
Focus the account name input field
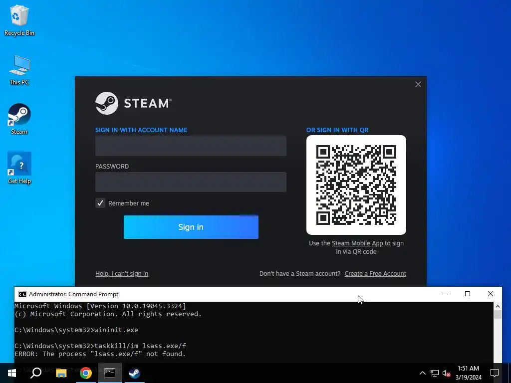(191, 146)
